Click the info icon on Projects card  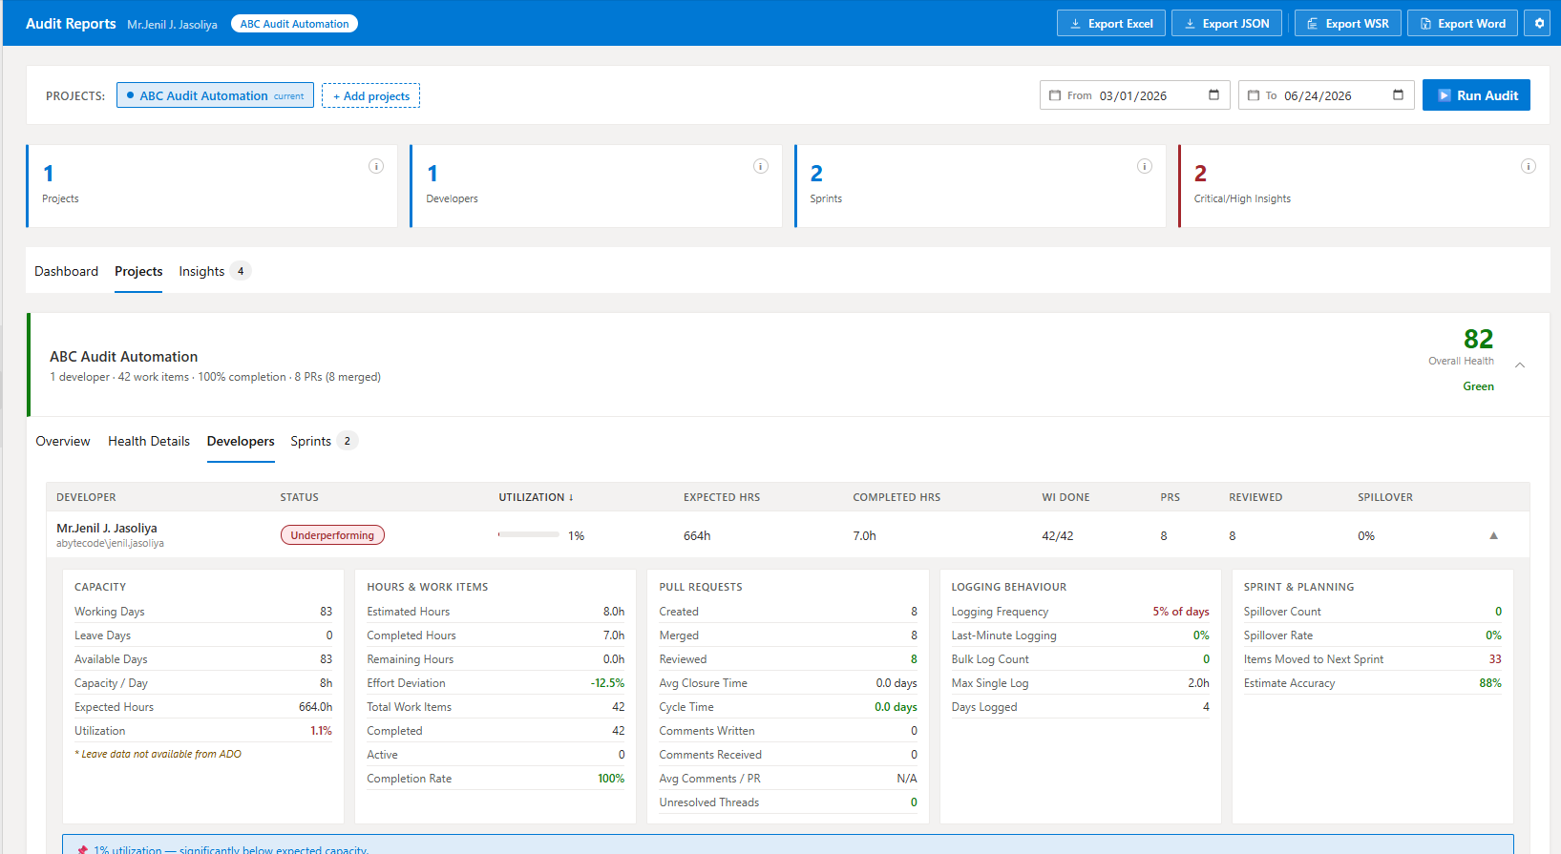[x=376, y=166]
